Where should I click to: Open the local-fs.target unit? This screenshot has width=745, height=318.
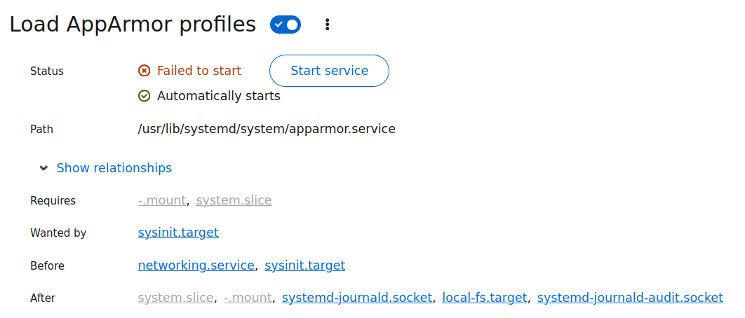click(484, 298)
